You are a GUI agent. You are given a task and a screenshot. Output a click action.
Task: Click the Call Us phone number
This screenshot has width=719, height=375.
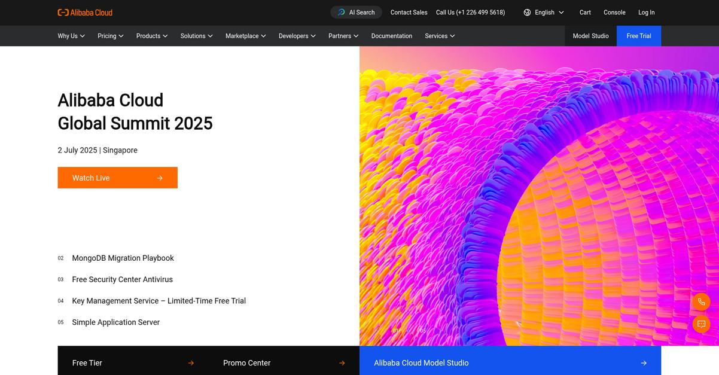(x=470, y=13)
